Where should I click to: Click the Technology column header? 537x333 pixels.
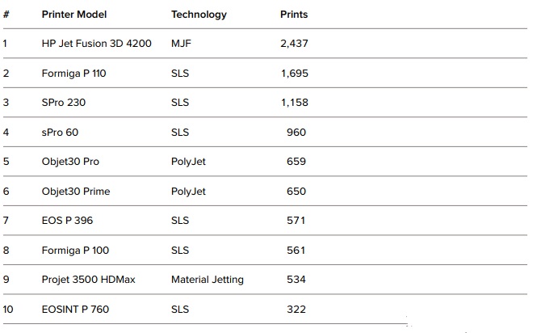click(x=199, y=15)
